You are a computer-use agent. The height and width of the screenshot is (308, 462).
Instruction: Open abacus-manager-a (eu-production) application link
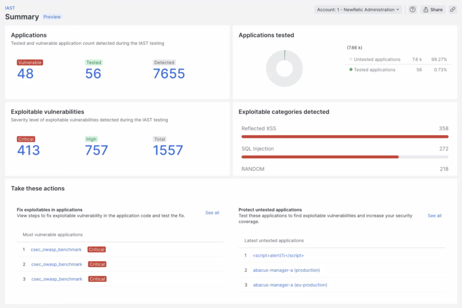tap(290, 285)
